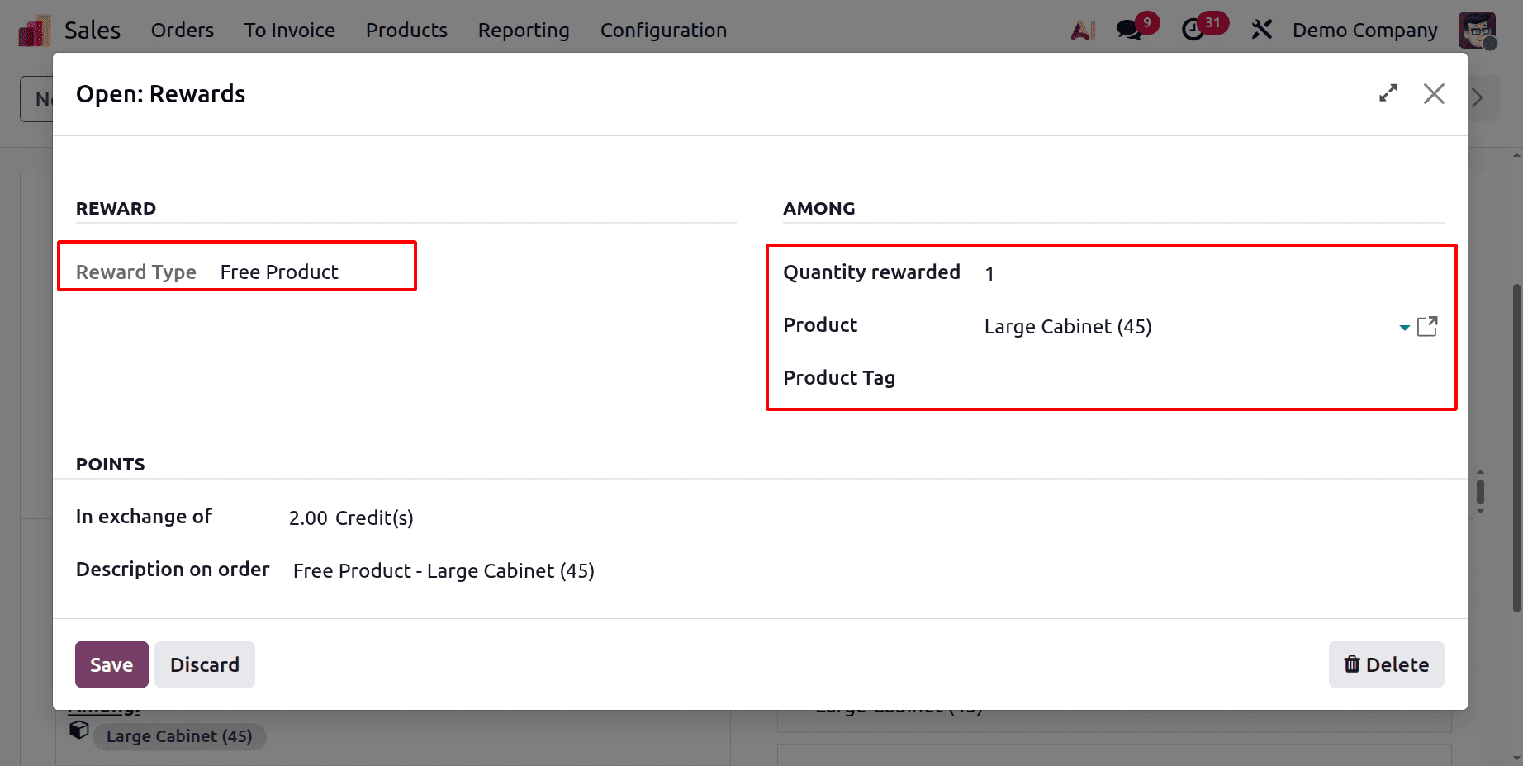Screen dimensions: 1523x766
Task: Open the AI assistant icon
Action: pyautogui.click(x=1082, y=30)
